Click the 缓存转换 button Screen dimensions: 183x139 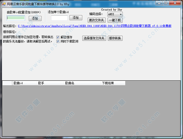pos(115,38)
